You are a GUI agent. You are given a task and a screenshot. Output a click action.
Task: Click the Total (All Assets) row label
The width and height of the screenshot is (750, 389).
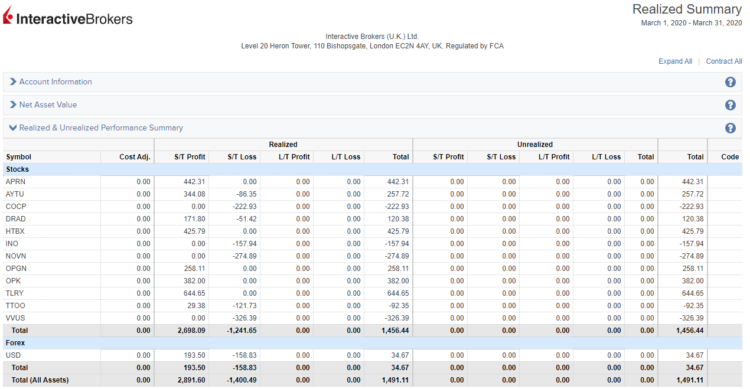pos(40,380)
